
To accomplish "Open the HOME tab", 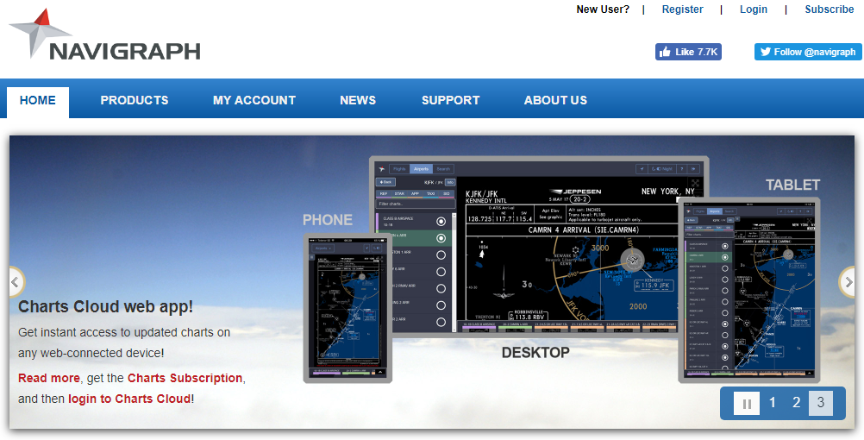I will pyautogui.click(x=37, y=101).
